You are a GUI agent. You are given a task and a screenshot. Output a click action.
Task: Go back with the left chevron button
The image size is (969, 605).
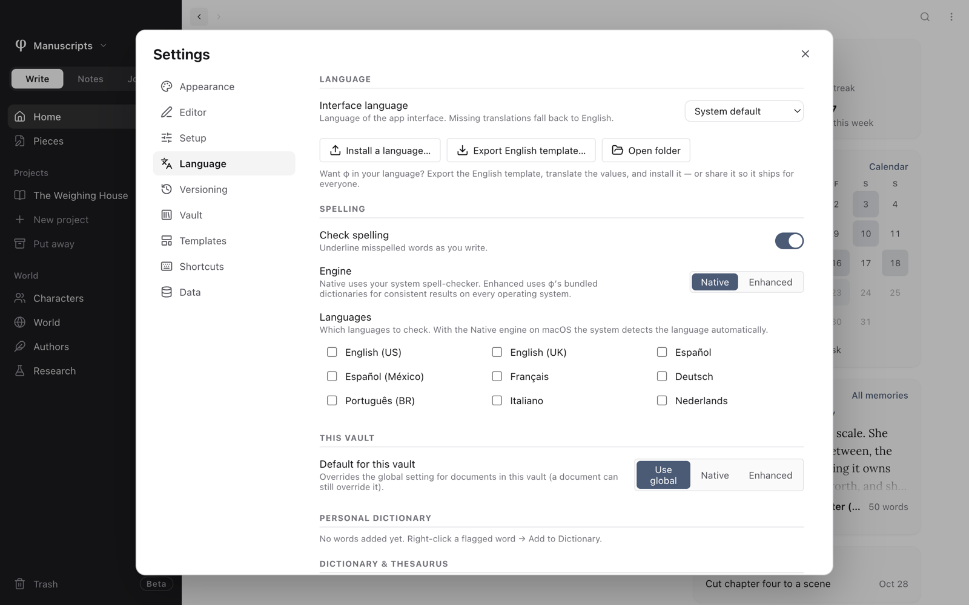point(199,17)
